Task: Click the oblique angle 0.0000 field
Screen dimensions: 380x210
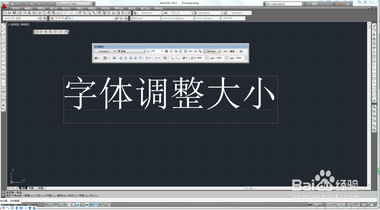Action: click(x=199, y=58)
